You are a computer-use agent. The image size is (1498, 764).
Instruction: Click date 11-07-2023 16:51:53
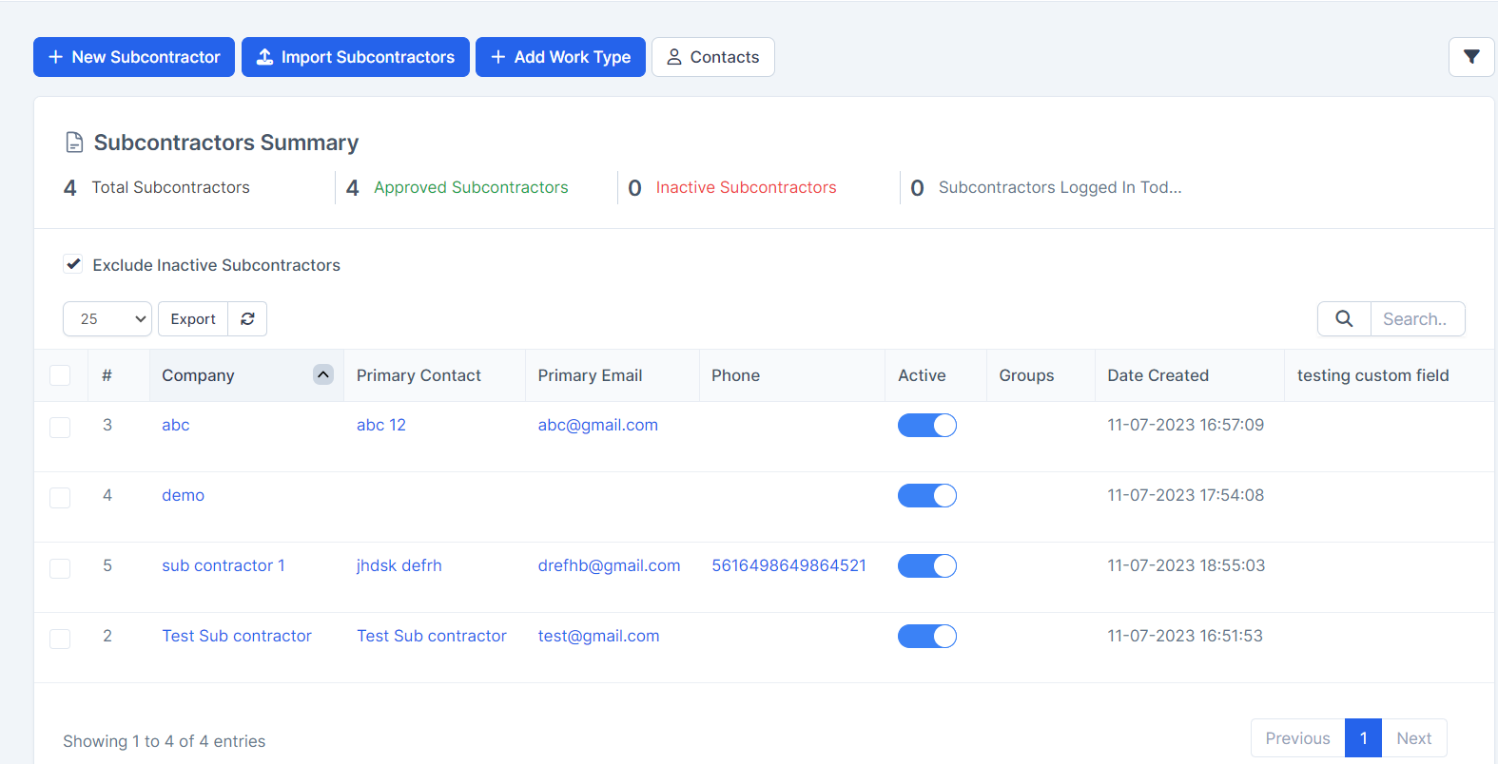click(1185, 636)
